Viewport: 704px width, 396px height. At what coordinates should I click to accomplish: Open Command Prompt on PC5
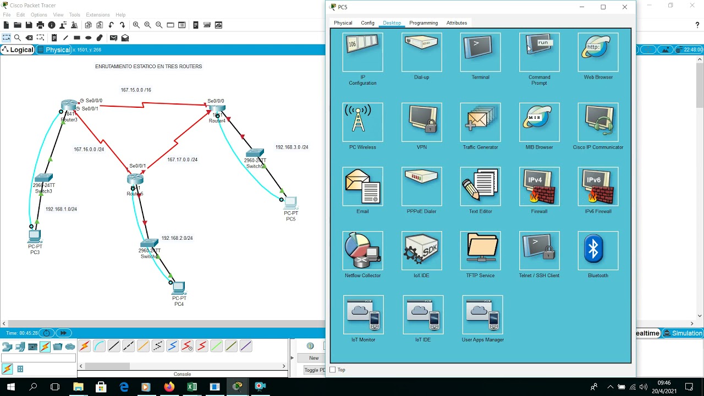click(539, 52)
